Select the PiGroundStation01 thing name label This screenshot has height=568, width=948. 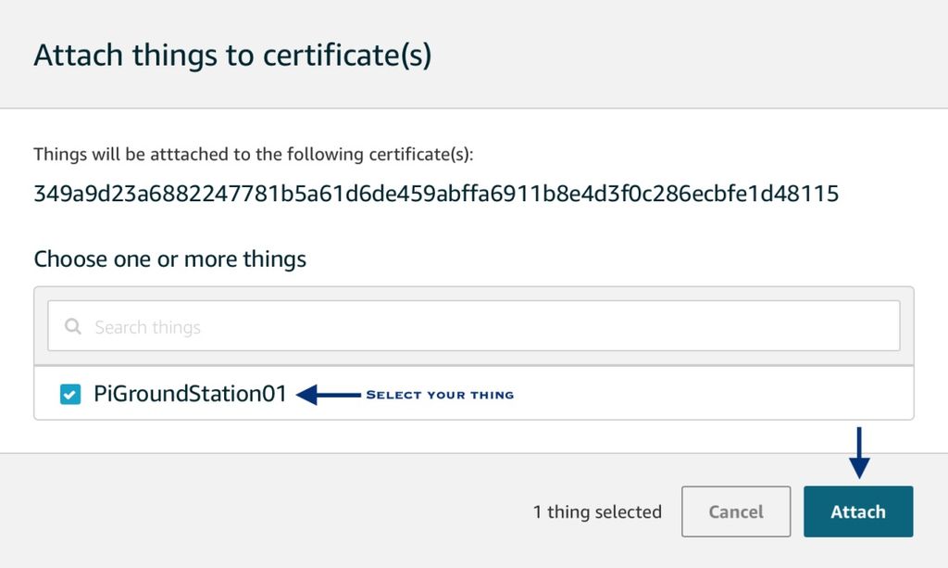190,394
